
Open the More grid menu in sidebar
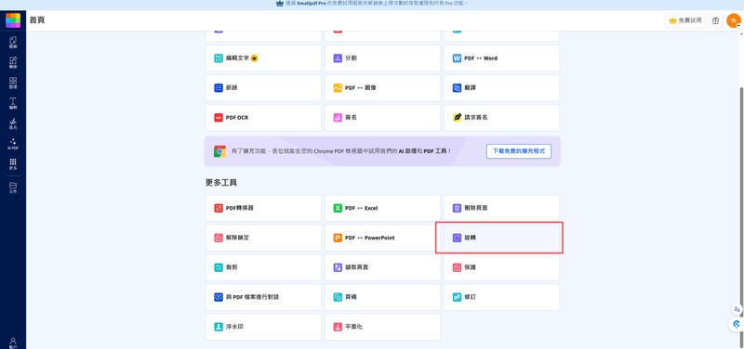[13, 164]
